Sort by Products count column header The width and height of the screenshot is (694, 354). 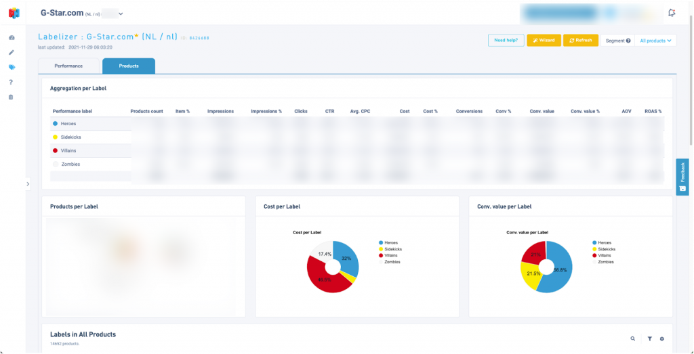coord(146,112)
